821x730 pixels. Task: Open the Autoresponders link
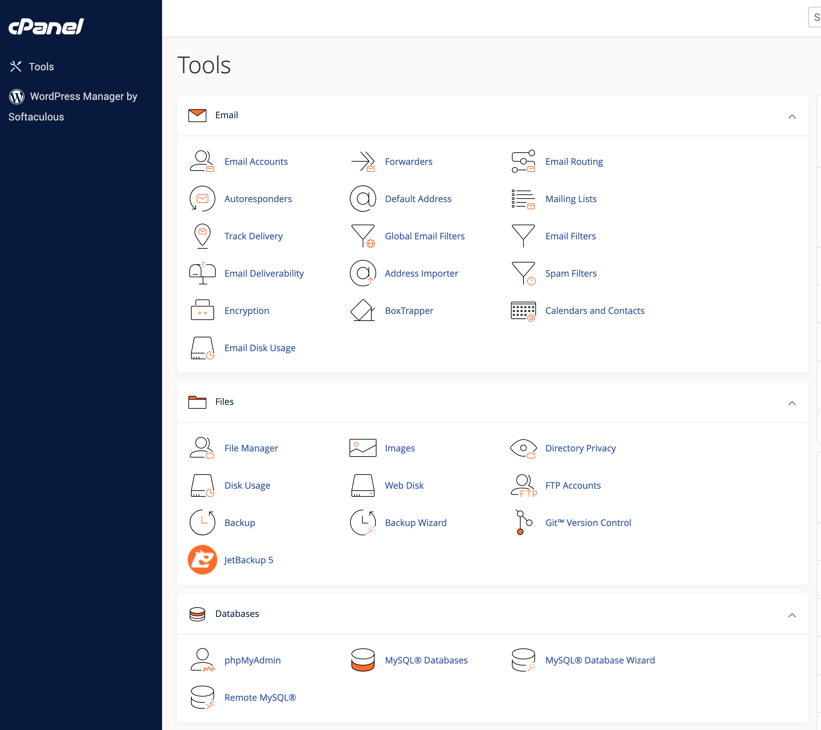(258, 199)
